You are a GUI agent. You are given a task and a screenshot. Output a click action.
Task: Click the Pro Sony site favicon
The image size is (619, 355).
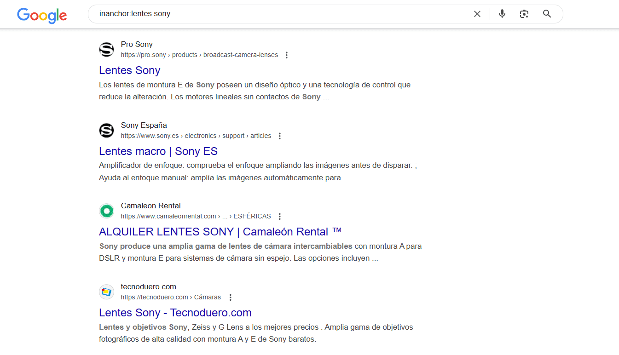coord(106,50)
